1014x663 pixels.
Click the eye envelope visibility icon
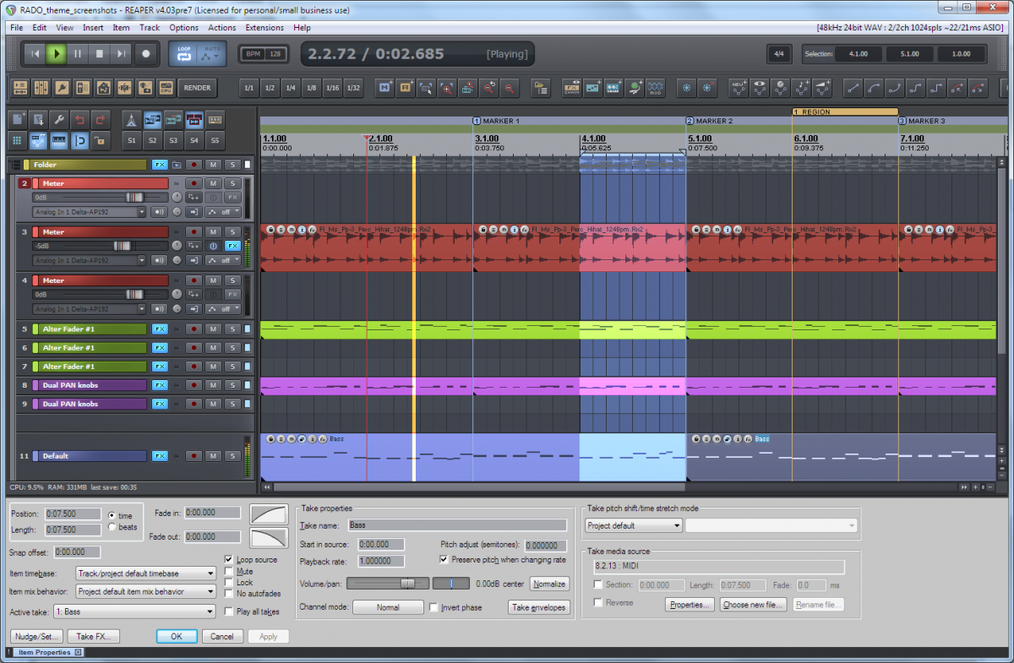760,88
